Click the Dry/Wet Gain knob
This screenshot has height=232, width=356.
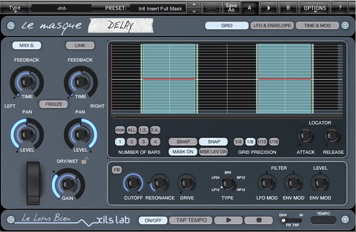coord(67,184)
